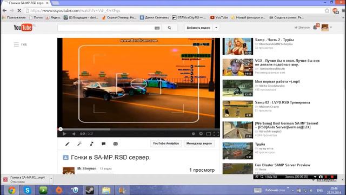
Task: Toggle the watch later clock icon
Action: [194, 134]
